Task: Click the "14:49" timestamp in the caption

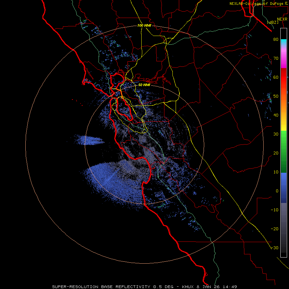Action: [230, 287]
